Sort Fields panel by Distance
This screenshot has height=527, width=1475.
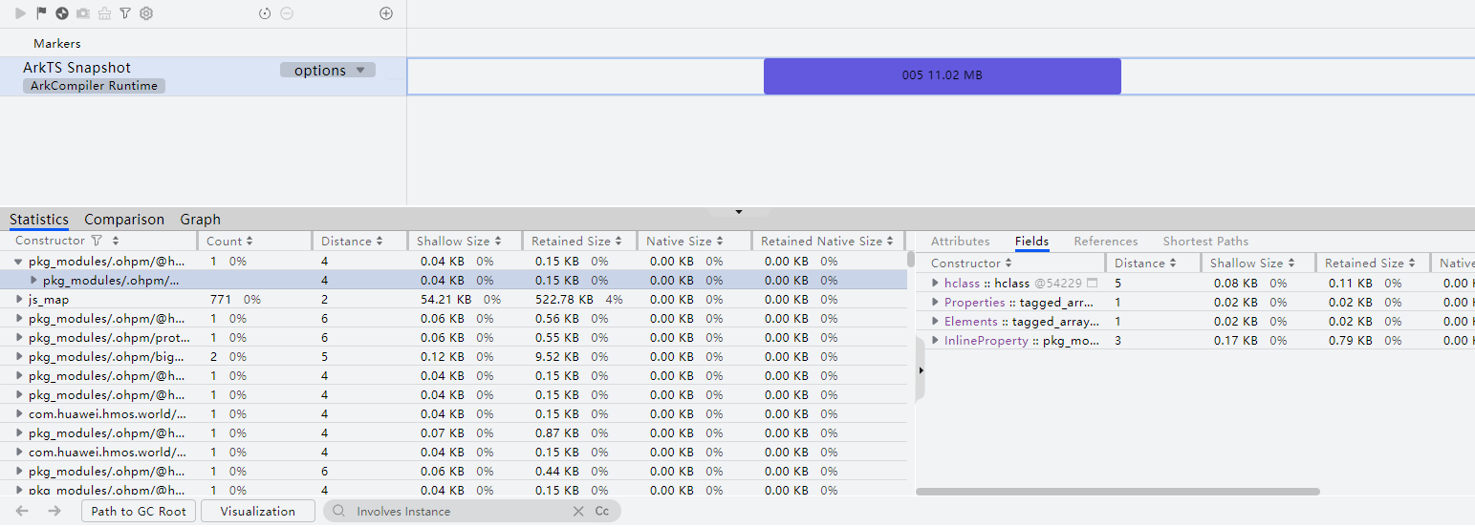point(1173,263)
